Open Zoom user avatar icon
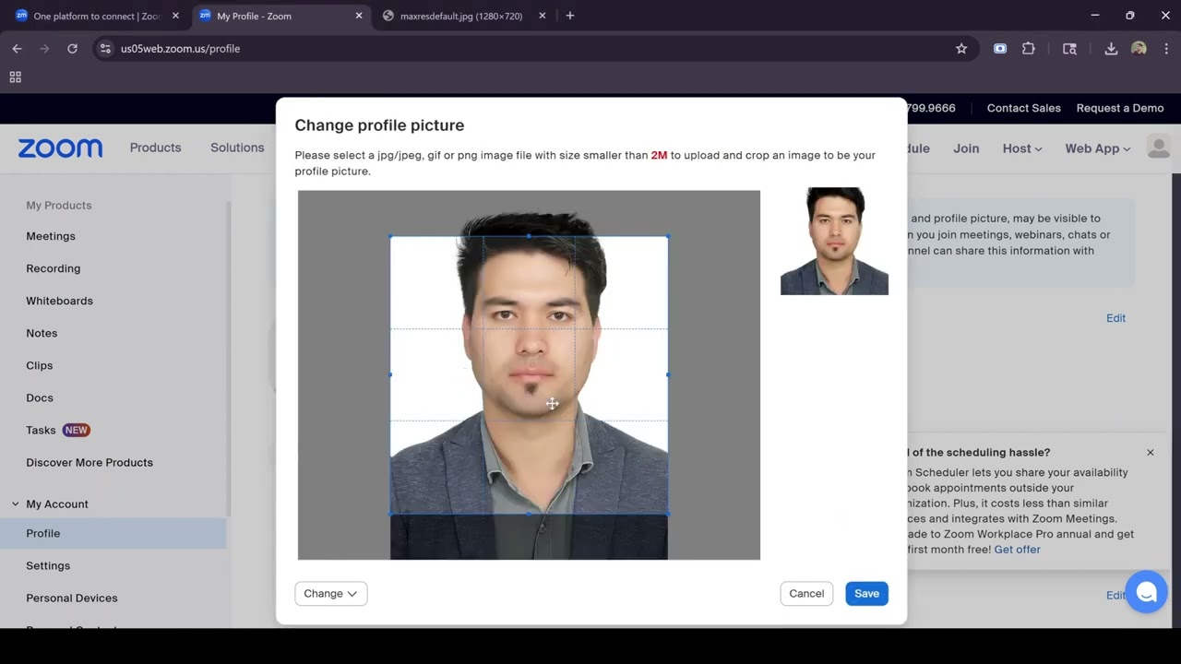The image size is (1181, 664). coord(1159,147)
